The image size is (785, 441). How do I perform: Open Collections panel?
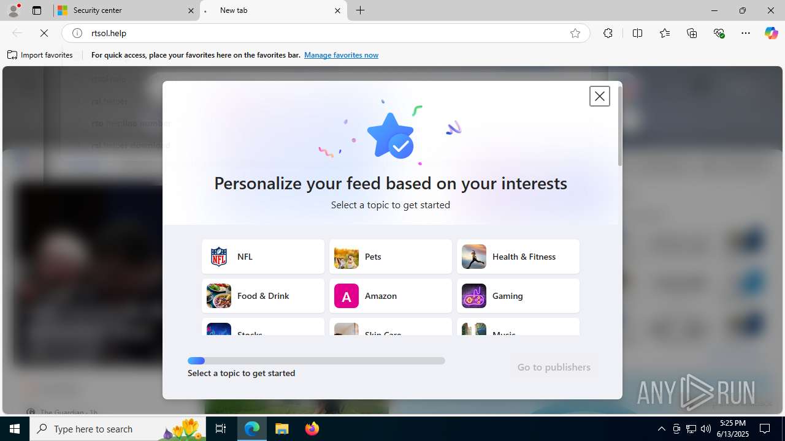tap(692, 33)
